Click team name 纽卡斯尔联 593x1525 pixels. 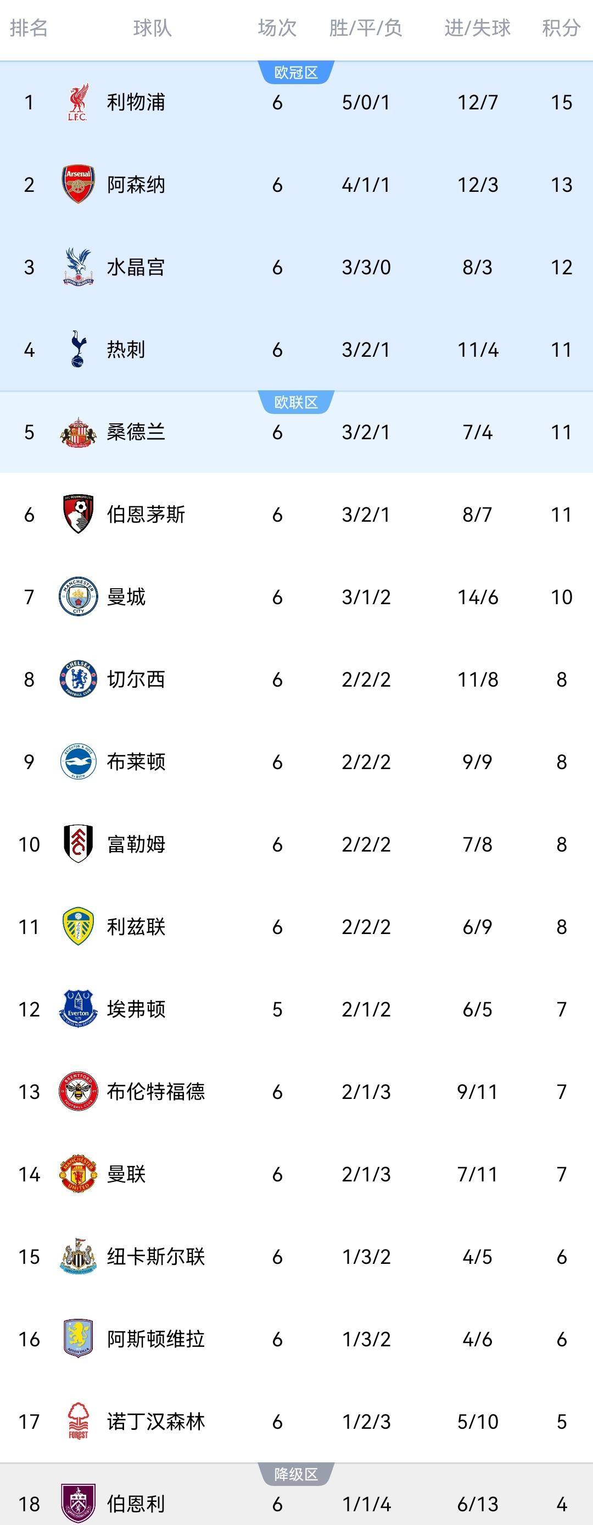pos(155,1257)
